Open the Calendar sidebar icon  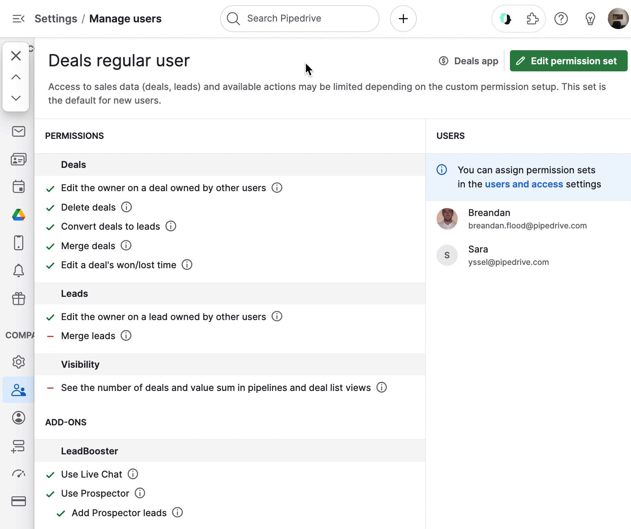point(19,187)
